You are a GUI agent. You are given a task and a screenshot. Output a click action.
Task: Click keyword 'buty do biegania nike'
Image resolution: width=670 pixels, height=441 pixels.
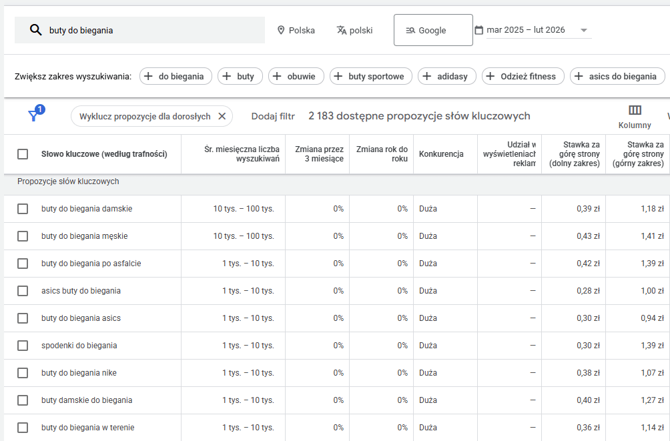pos(79,373)
